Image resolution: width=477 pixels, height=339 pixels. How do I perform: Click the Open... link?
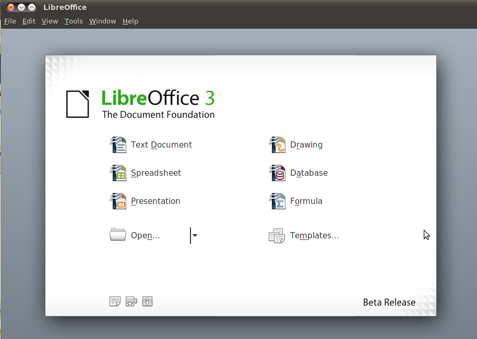point(145,235)
